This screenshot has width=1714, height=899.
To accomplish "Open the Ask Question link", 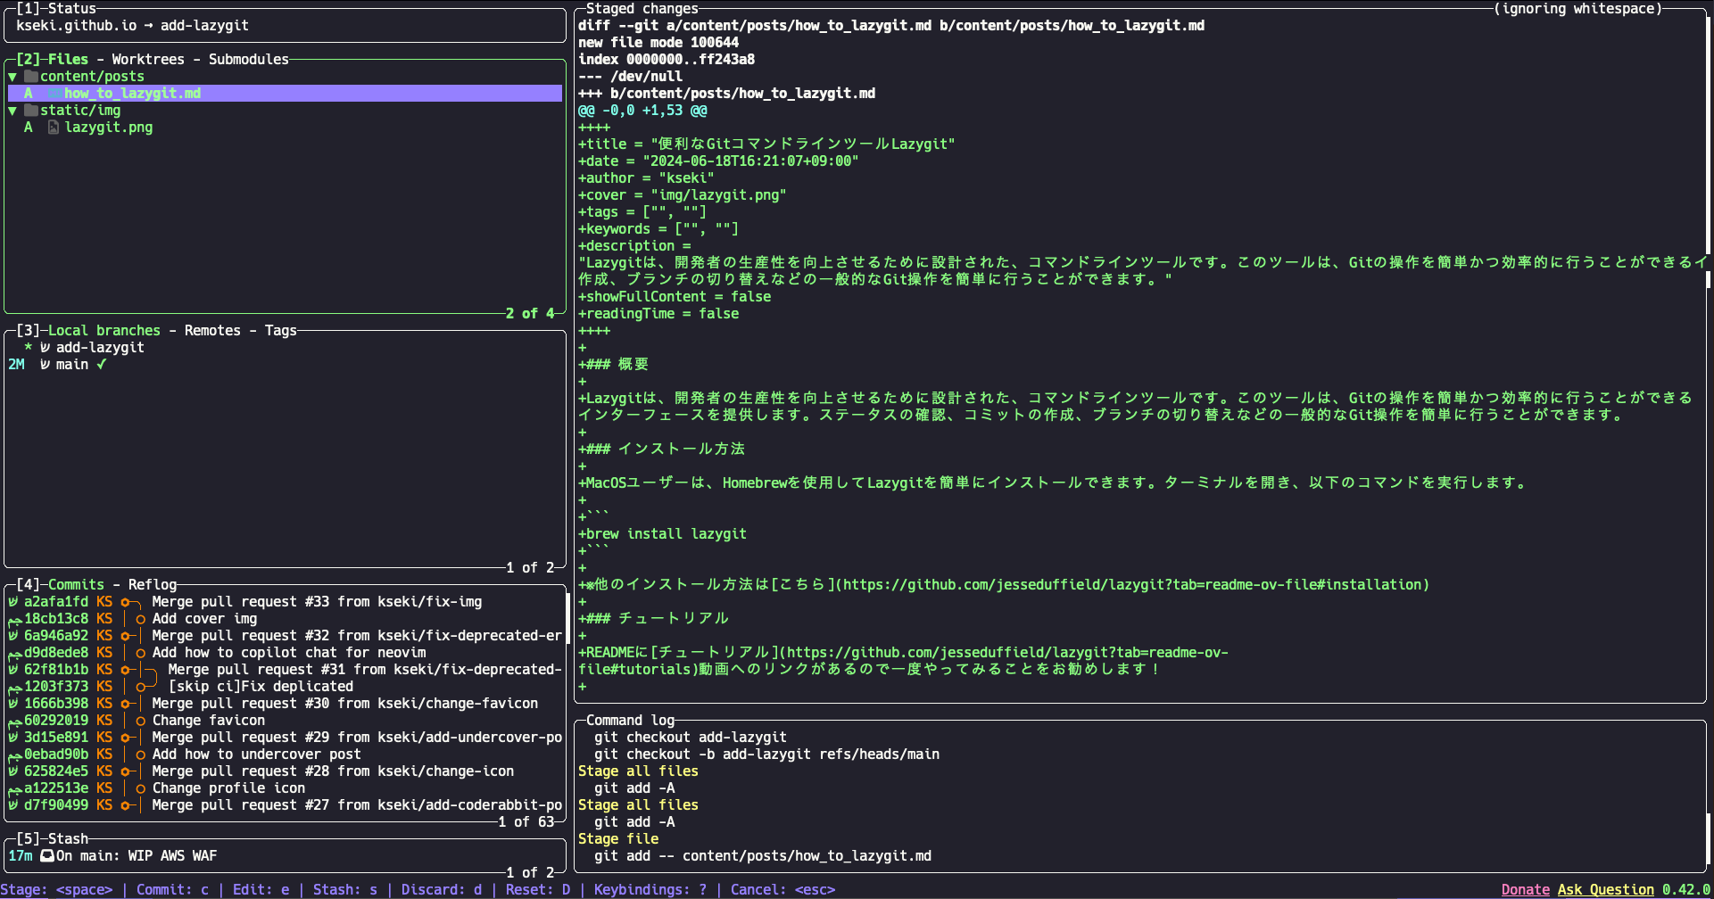I will click(1606, 890).
